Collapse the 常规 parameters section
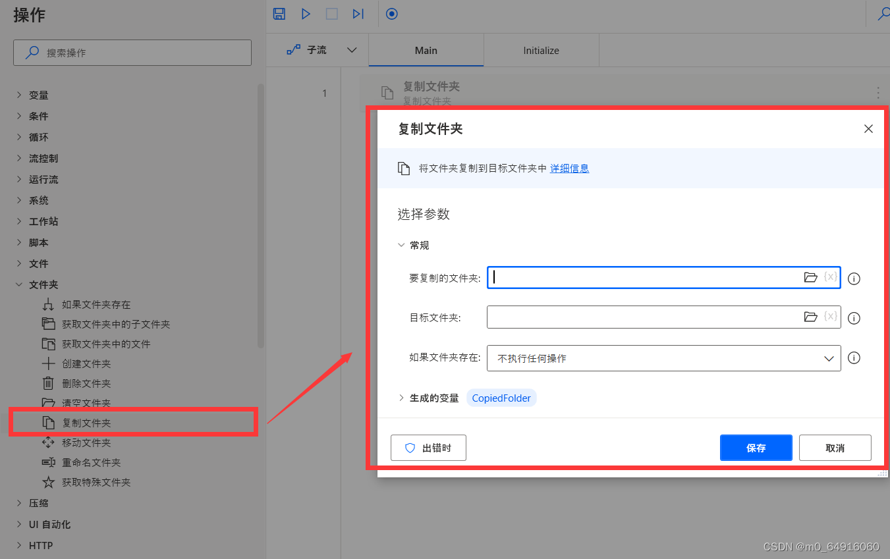Screen dimensions: 890x559 [402, 244]
